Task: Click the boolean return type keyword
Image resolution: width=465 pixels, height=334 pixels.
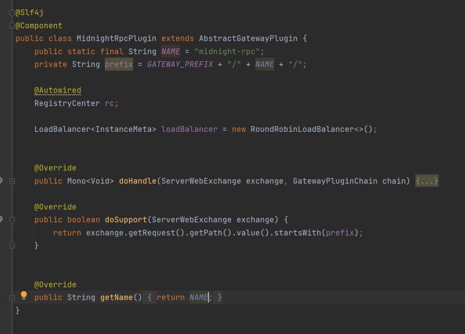Action: click(x=84, y=220)
